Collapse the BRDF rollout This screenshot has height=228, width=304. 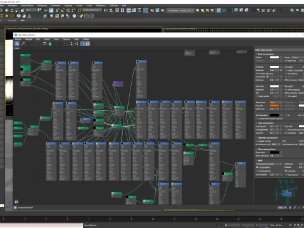[260, 160]
